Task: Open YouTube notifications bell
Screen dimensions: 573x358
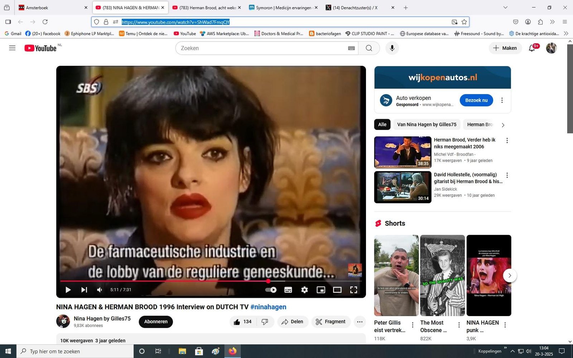Action: (532, 48)
